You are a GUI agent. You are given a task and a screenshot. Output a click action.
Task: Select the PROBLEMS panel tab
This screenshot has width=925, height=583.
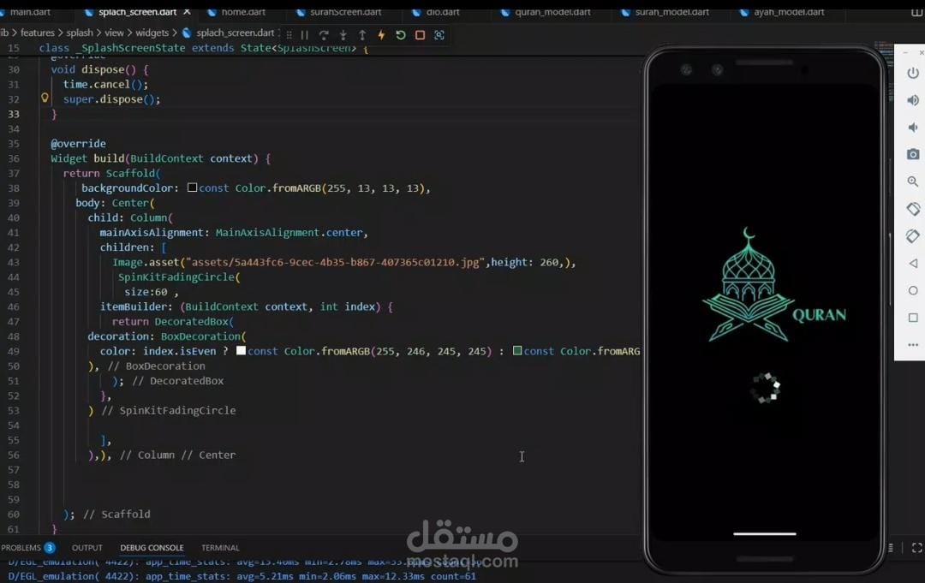coord(21,548)
